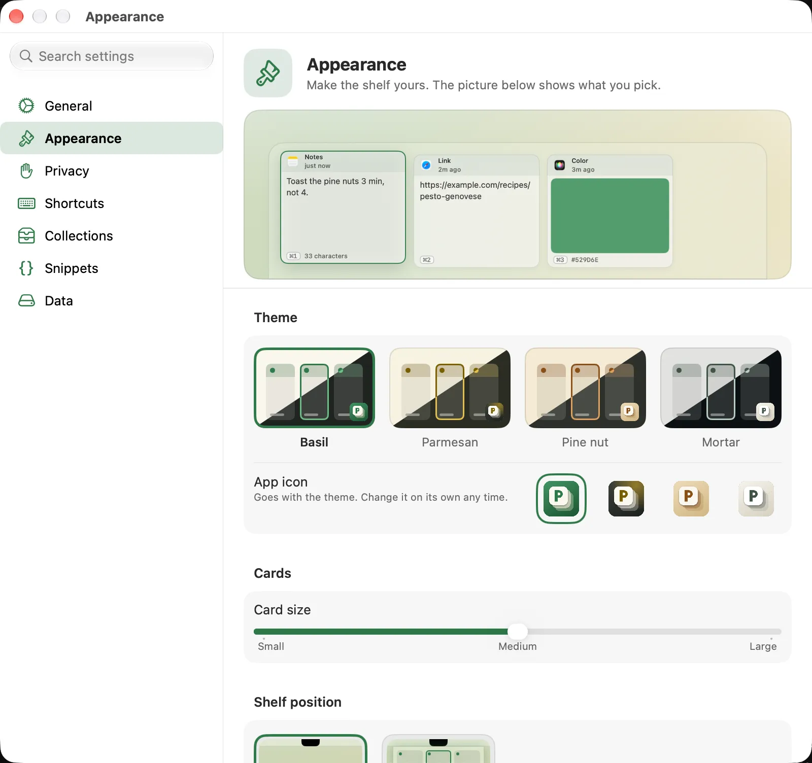Click the General gear icon in sidebar
812x763 pixels.
pyautogui.click(x=26, y=106)
